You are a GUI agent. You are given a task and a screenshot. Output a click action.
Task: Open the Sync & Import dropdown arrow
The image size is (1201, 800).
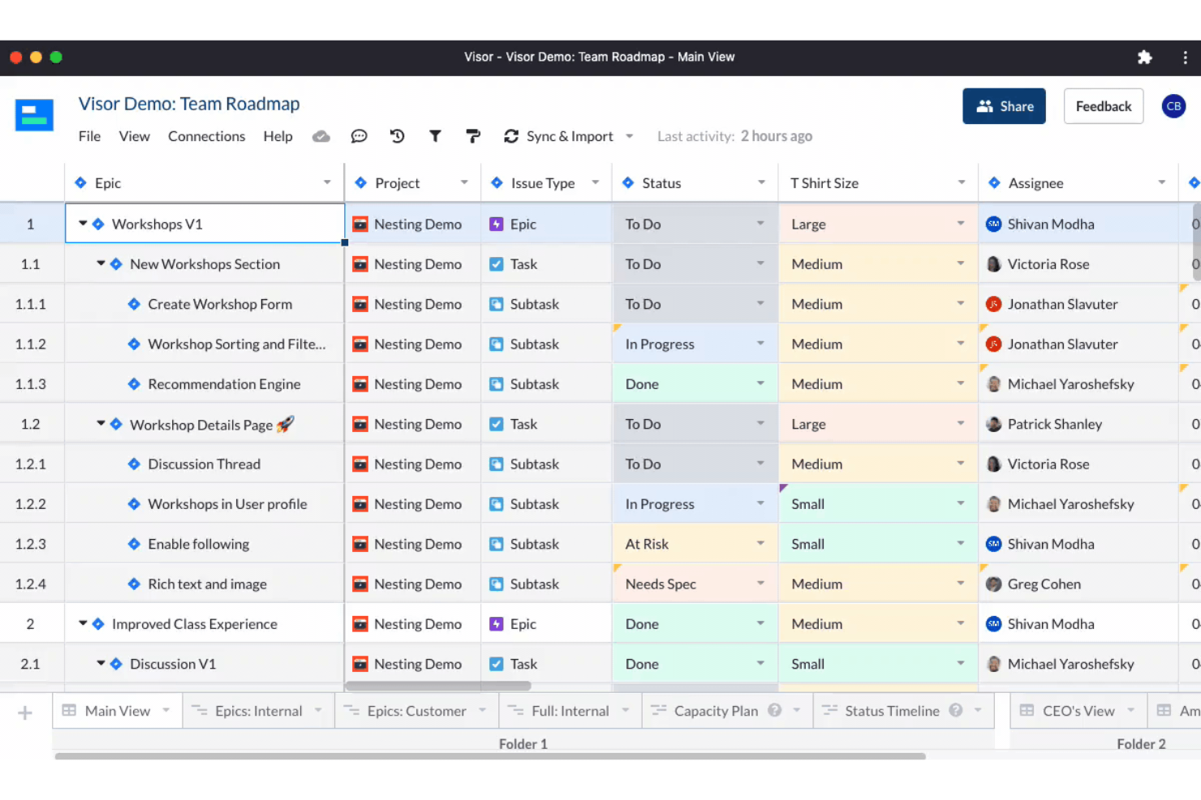(x=629, y=136)
